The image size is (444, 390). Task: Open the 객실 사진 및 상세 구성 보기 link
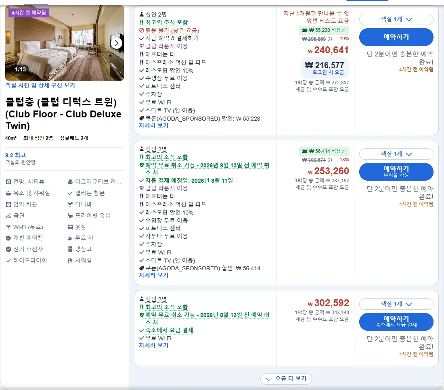(40, 85)
